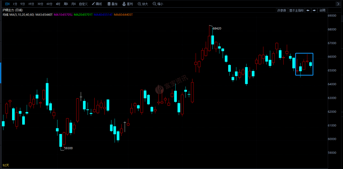Image resolution: width=343 pixels, height=169 pixels.
Task: Click the 67000 price axis label
Action: [332, 43]
